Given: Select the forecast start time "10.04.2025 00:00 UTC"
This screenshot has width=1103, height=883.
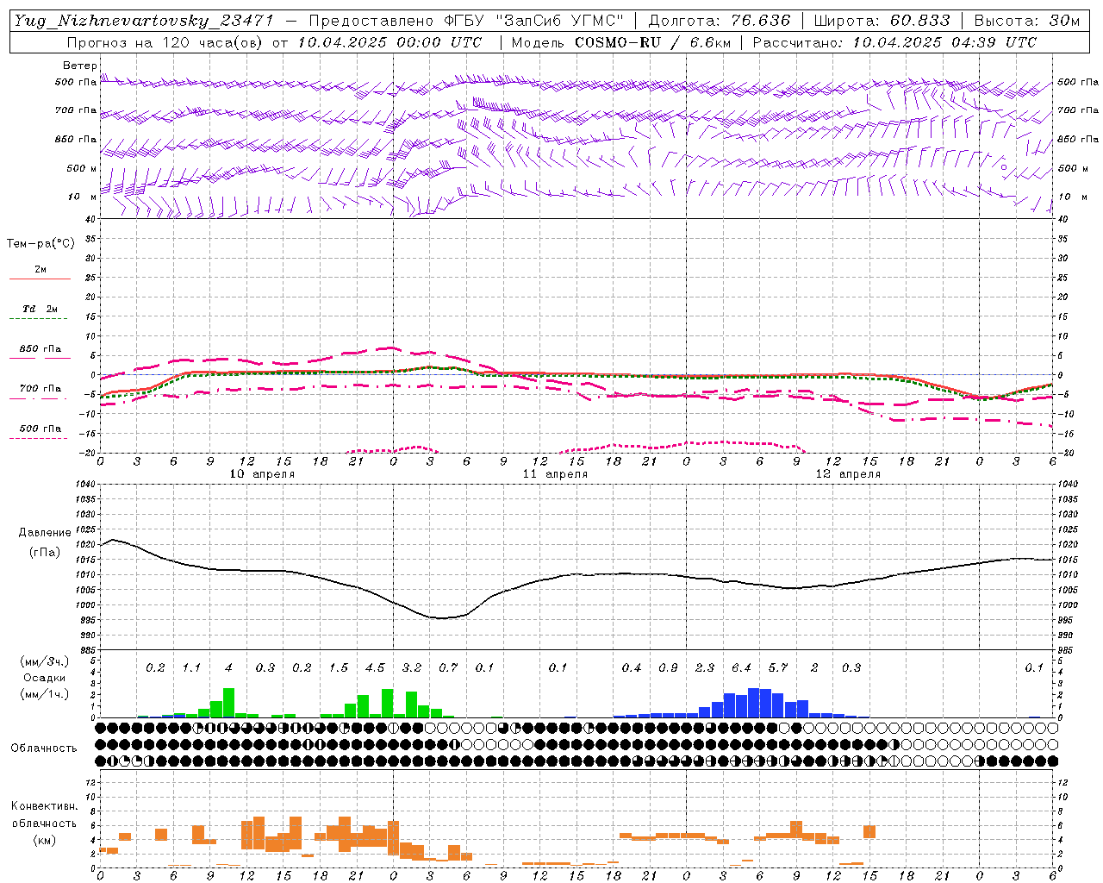Looking at the screenshot, I should click(x=389, y=42).
